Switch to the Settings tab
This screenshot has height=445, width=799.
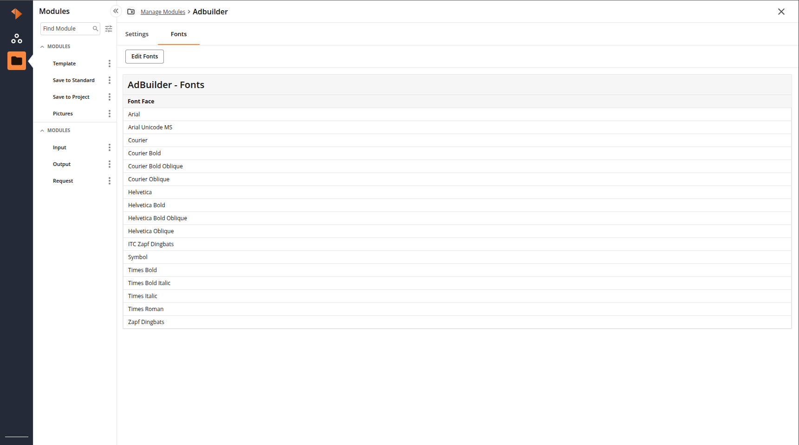coord(137,34)
